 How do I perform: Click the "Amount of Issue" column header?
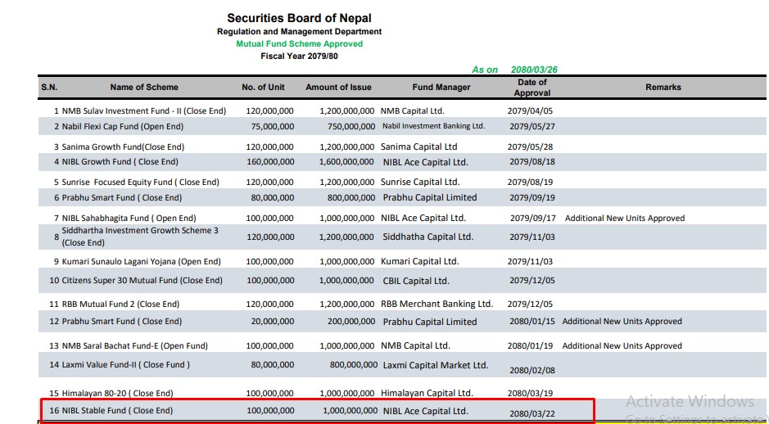338,88
